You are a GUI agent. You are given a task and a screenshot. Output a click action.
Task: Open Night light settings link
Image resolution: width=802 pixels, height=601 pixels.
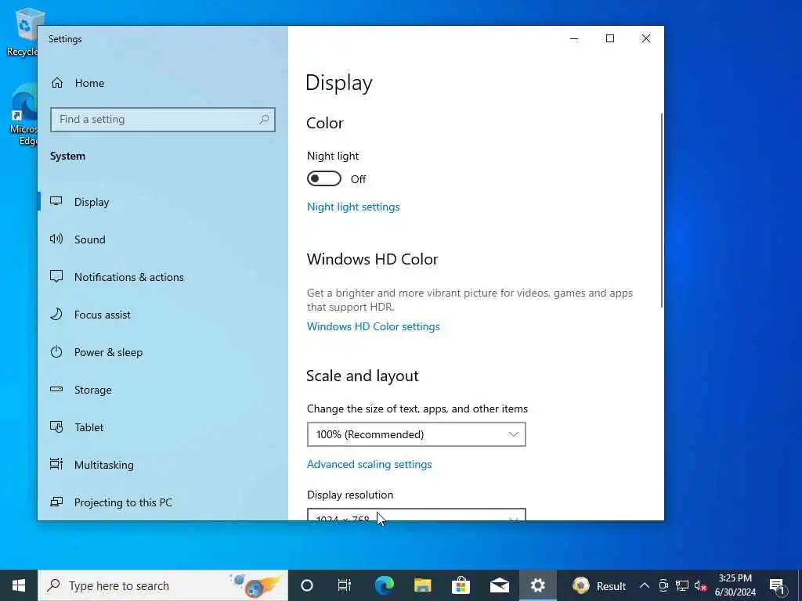(353, 207)
